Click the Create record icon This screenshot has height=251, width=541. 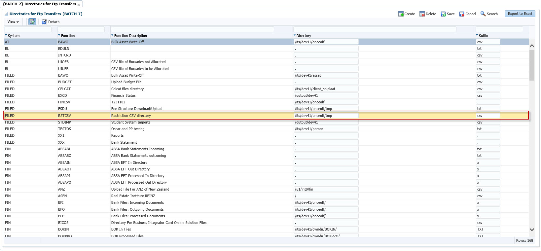pyautogui.click(x=401, y=14)
